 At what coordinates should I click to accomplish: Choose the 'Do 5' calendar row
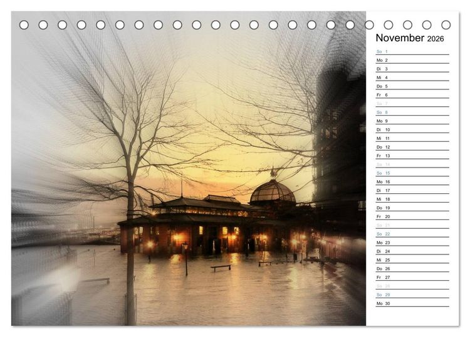point(412,86)
